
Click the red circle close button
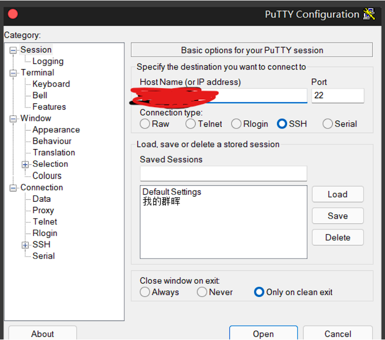(13, 14)
